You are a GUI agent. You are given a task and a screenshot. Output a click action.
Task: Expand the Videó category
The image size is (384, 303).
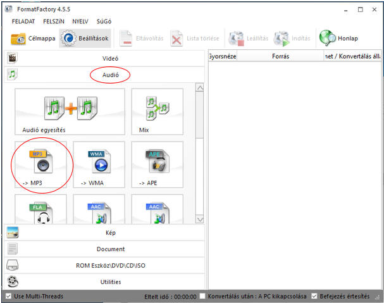tap(104, 58)
